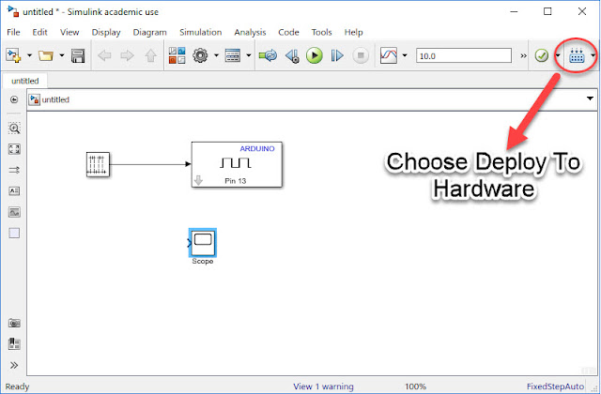
Task: Select the untitled model tab
Action: (25, 81)
